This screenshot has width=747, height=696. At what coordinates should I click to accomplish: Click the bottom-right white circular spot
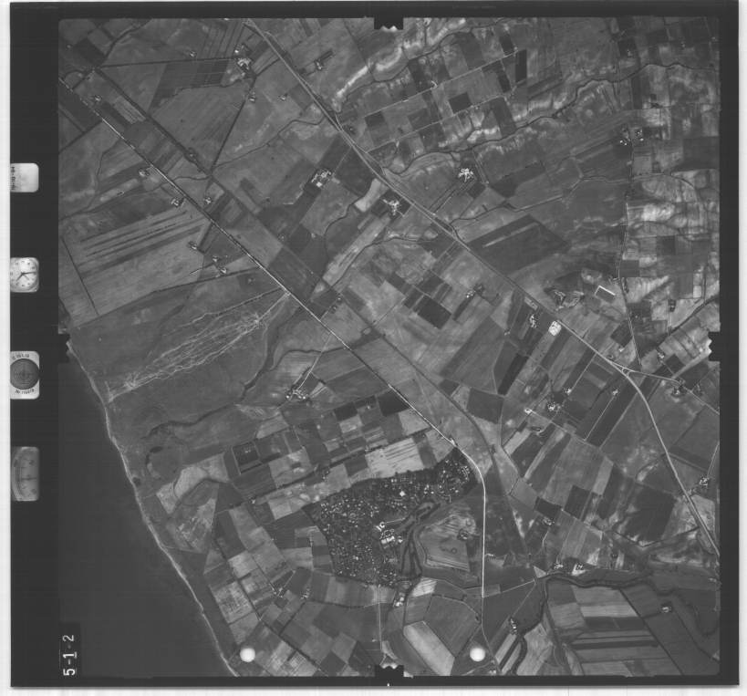[x=476, y=652]
